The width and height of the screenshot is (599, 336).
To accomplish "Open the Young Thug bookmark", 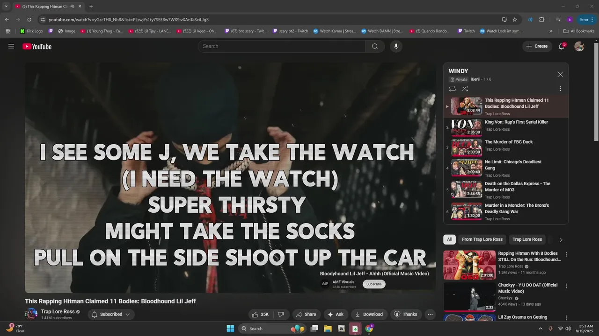I will 102,31.
